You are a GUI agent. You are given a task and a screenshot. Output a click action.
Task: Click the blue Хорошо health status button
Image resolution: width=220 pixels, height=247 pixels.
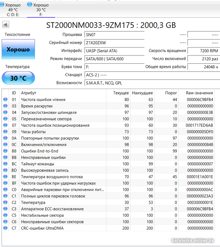coord(18,49)
